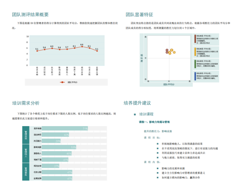This screenshot has height=184, width=247.
Task: Click the 5.7 data point marker
Action: 67,49
